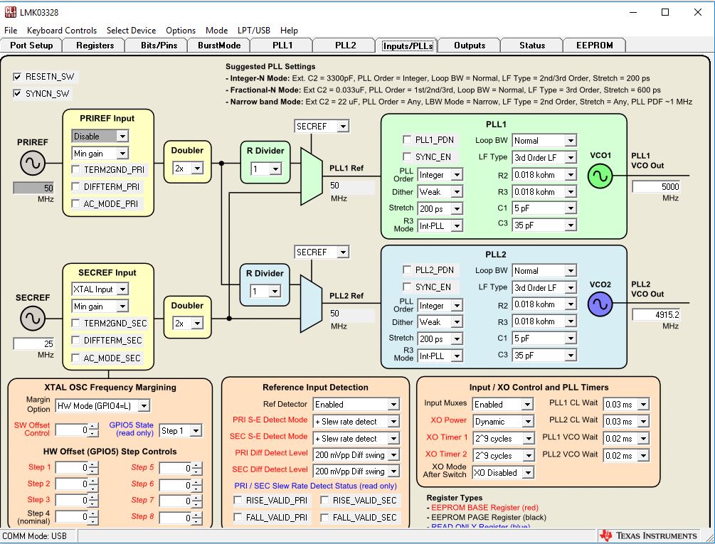Check the PLL1_PDN checkbox
Screen dimensions: 715x544
tap(407, 139)
